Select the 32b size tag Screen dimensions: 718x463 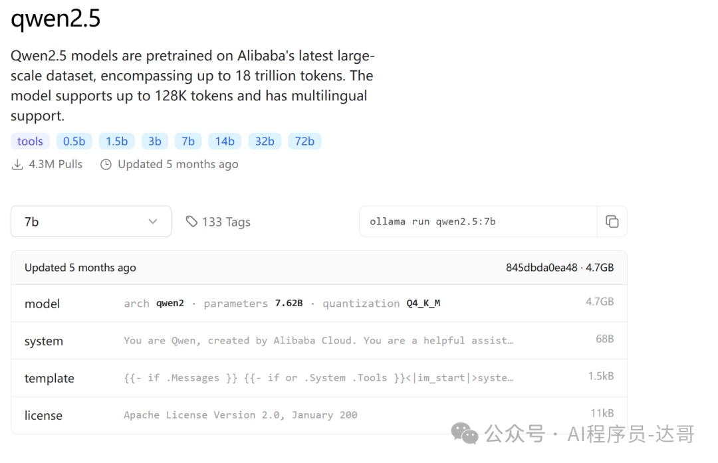265,141
